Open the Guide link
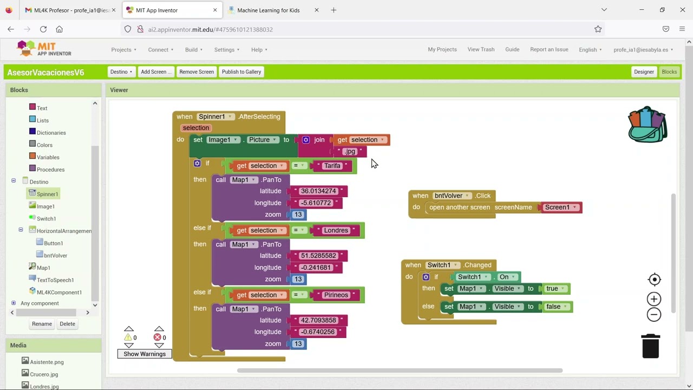Screen dimensions: 693x390 pos(512,49)
